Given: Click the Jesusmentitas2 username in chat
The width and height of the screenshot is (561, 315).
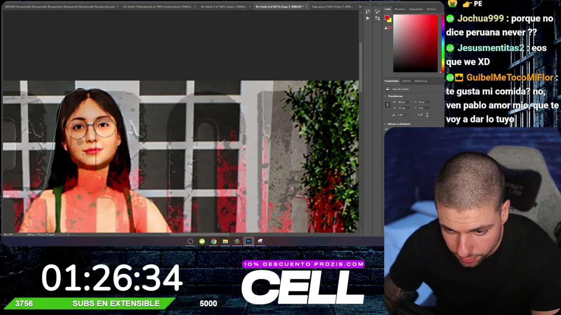Looking at the screenshot, I should [491, 48].
